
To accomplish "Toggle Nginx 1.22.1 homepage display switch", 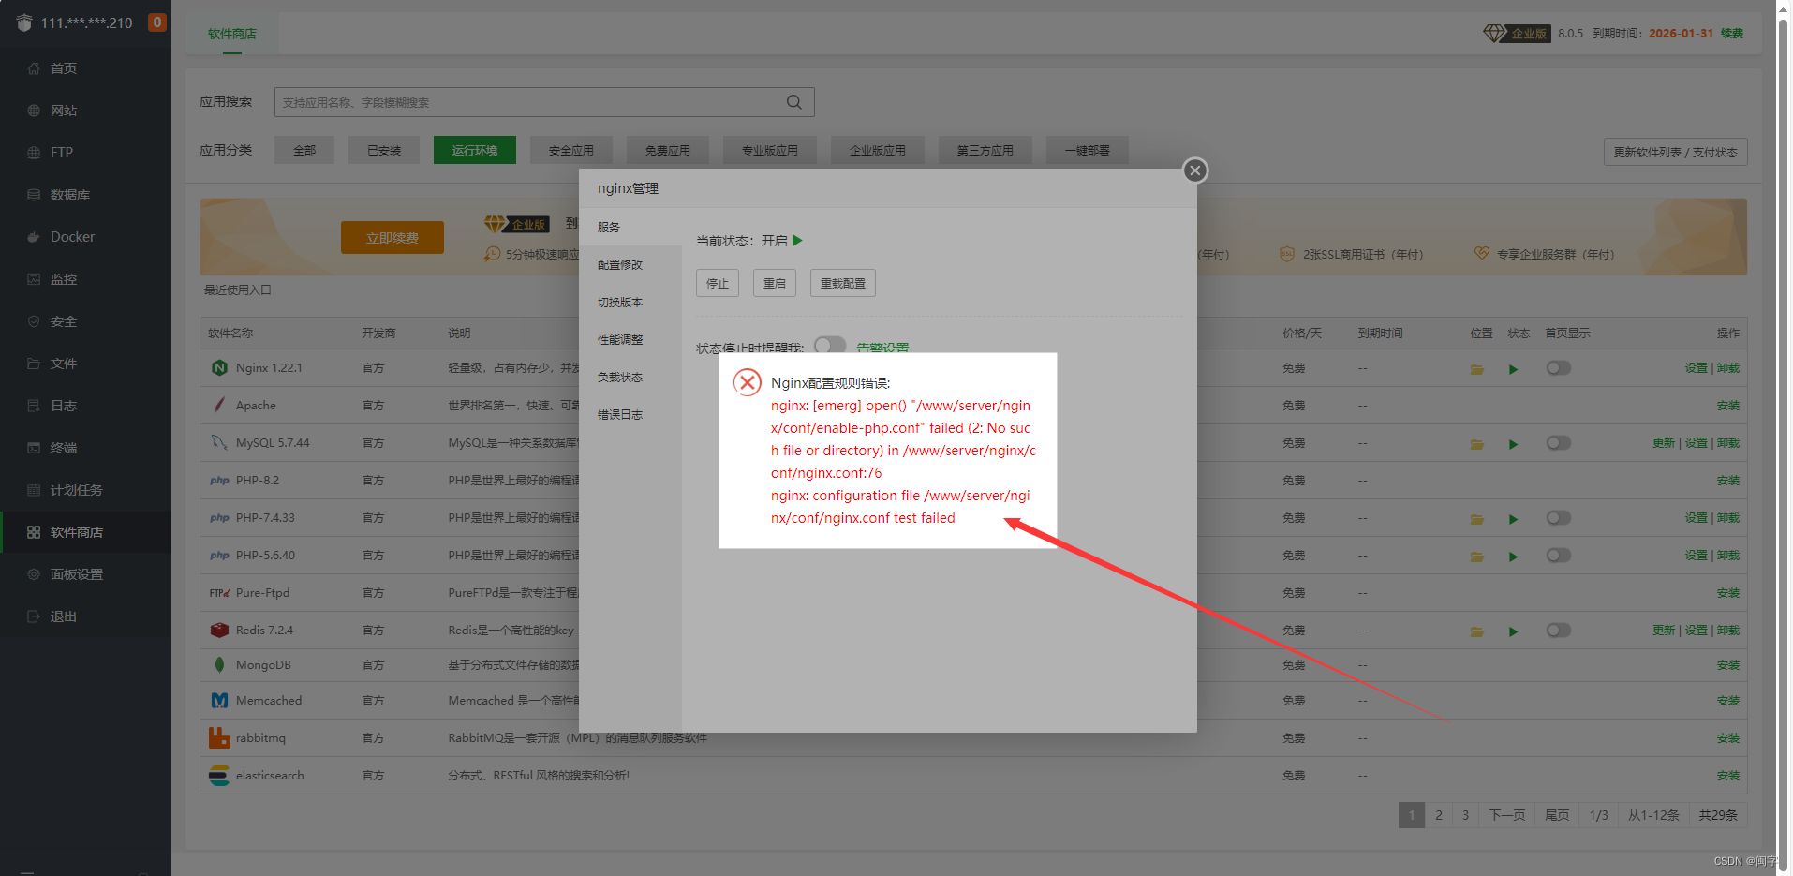I will [x=1558, y=368].
